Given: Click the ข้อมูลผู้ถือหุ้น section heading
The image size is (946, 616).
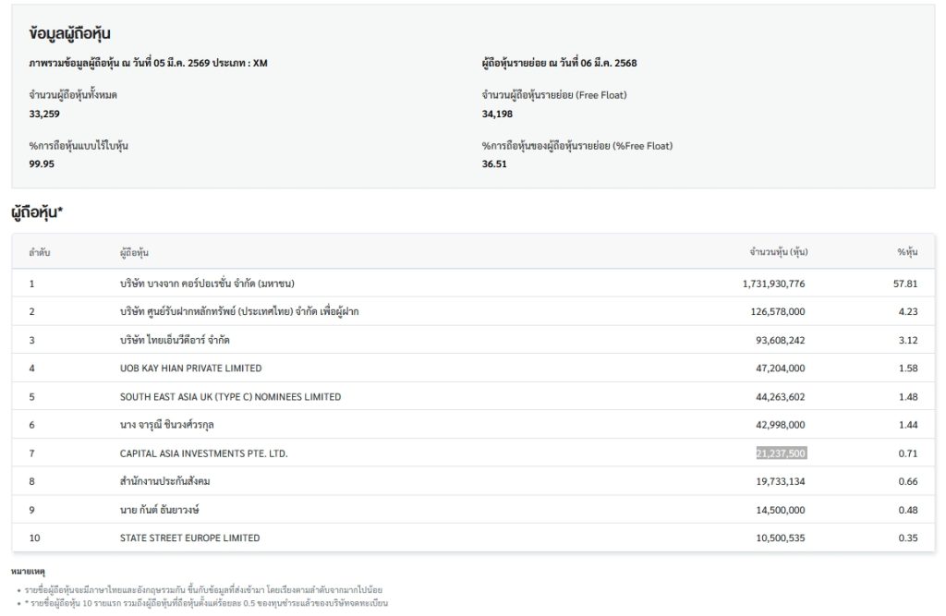Looking at the screenshot, I should pos(70,33).
